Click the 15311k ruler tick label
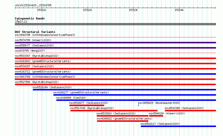 [42, 10]
